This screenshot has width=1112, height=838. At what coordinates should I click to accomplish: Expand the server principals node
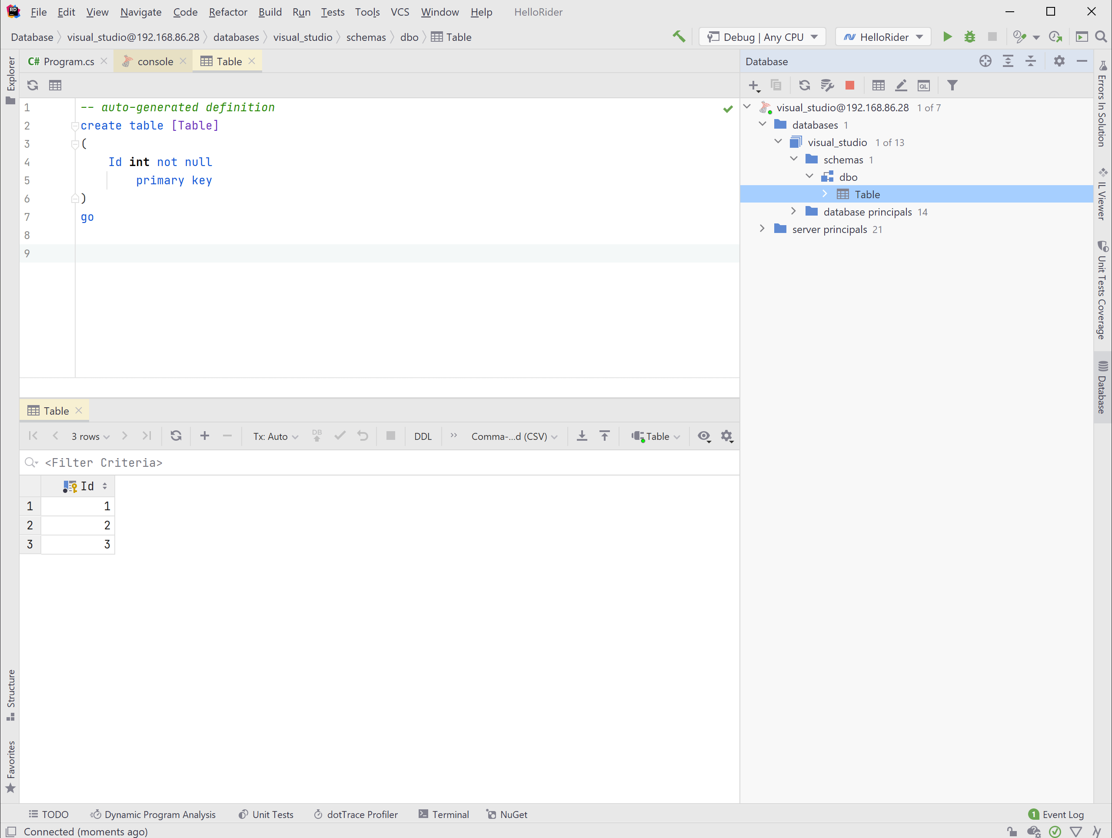[x=763, y=229]
